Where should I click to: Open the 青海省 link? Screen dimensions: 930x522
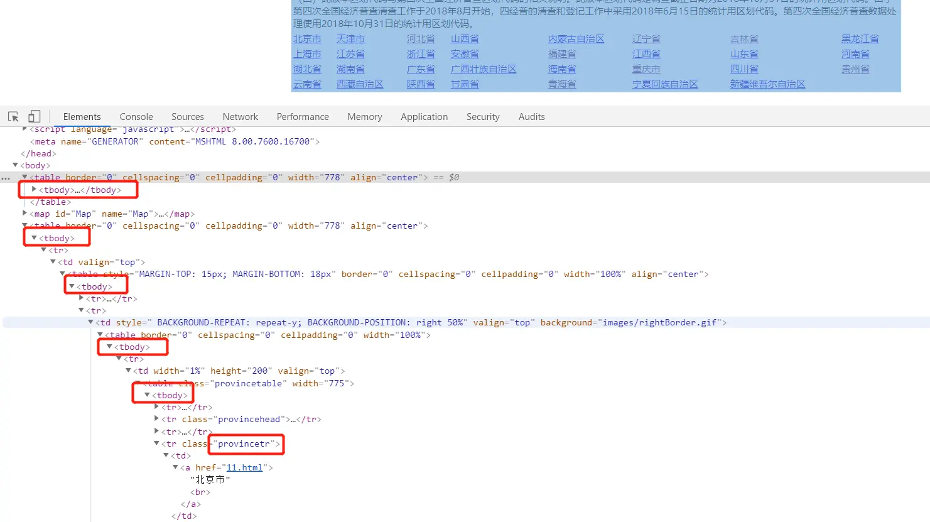[562, 84]
